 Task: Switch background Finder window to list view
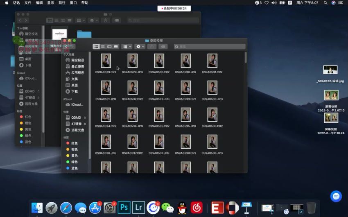coord(56,20)
